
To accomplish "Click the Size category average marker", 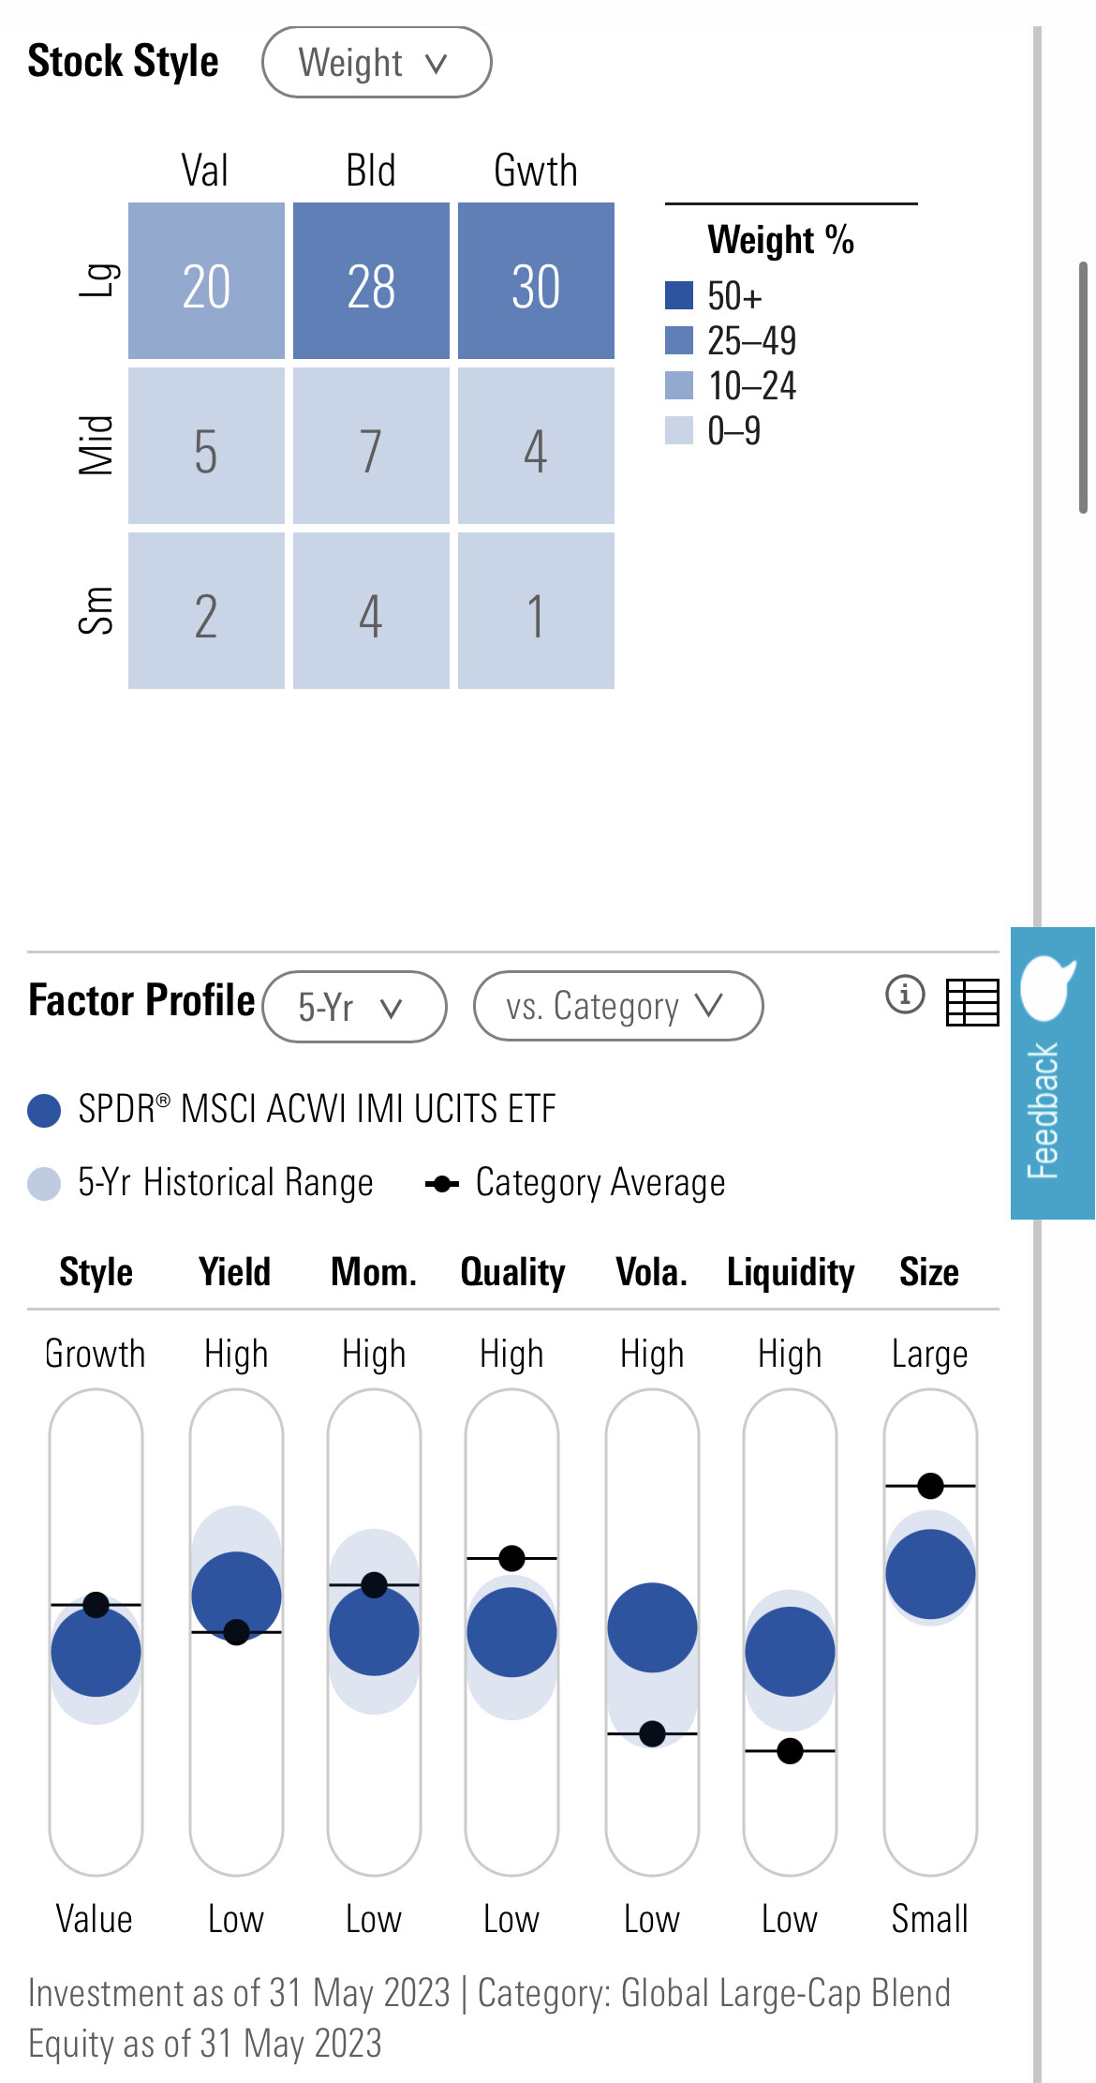I will (x=930, y=1486).
